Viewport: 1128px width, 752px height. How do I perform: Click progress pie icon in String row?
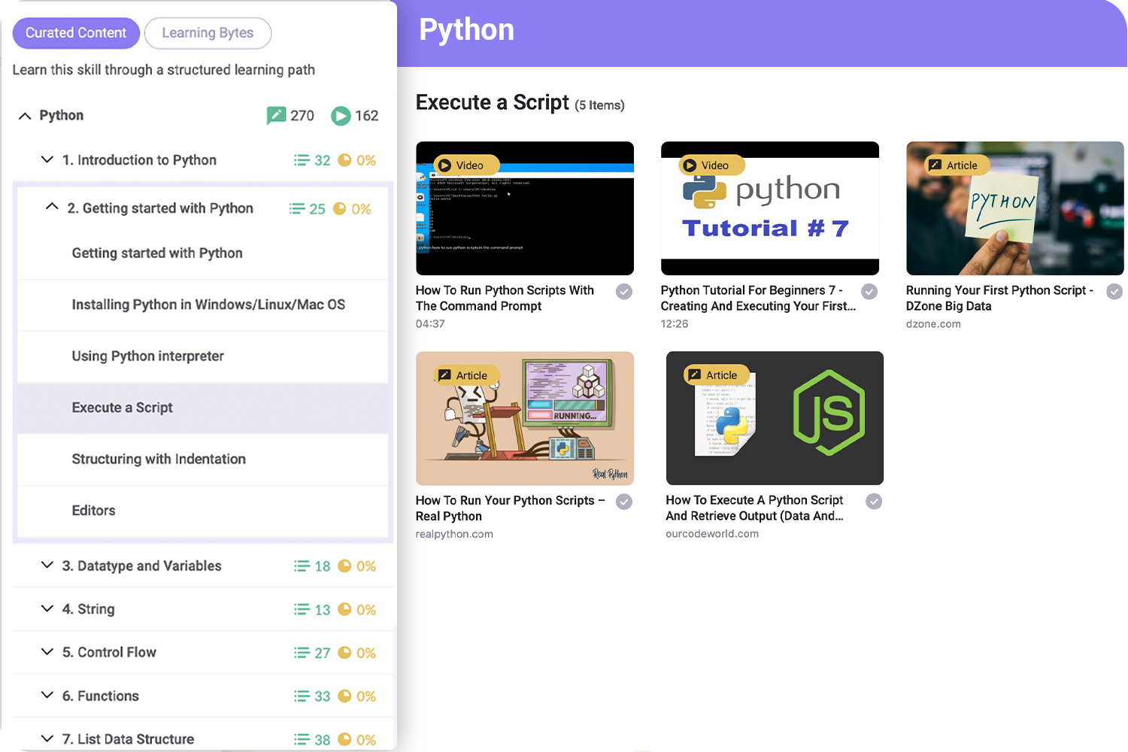pyautogui.click(x=344, y=610)
